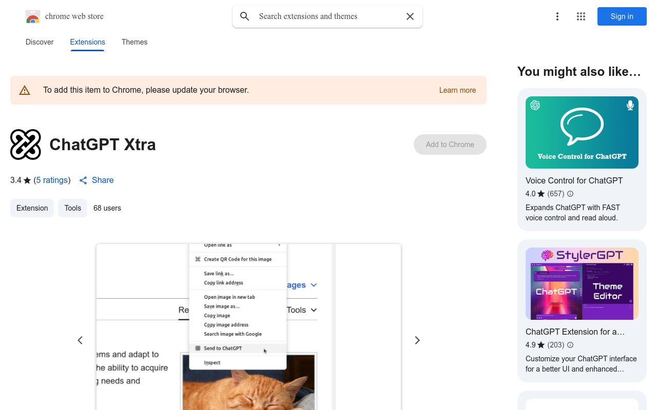The width and height of the screenshot is (657, 410).
Task: Select the Extensions tab
Action: (87, 42)
